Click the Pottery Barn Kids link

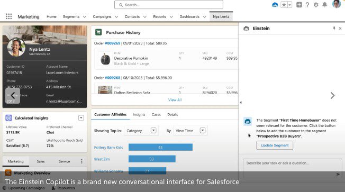coord(108,148)
